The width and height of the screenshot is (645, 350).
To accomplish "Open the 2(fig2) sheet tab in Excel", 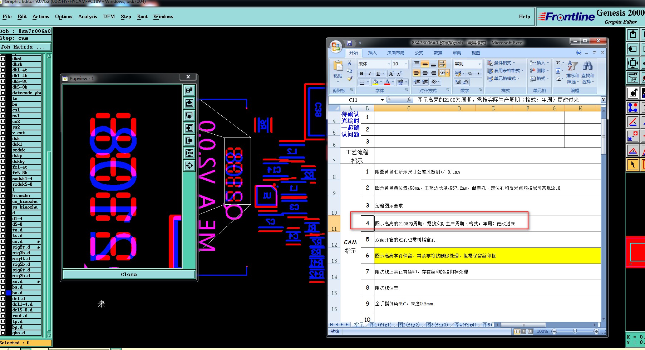I will pos(409,325).
